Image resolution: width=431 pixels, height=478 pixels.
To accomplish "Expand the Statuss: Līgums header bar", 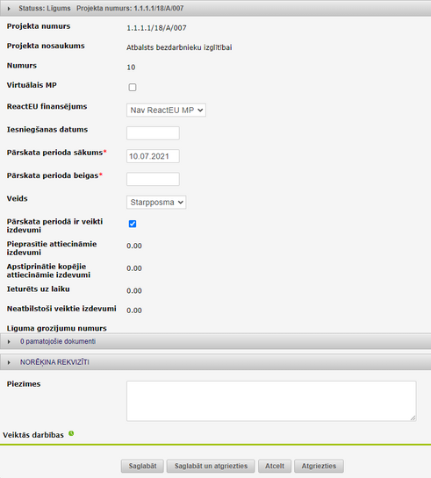I will [215, 8].
